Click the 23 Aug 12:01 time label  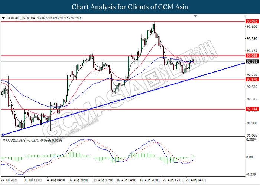coord(173,180)
